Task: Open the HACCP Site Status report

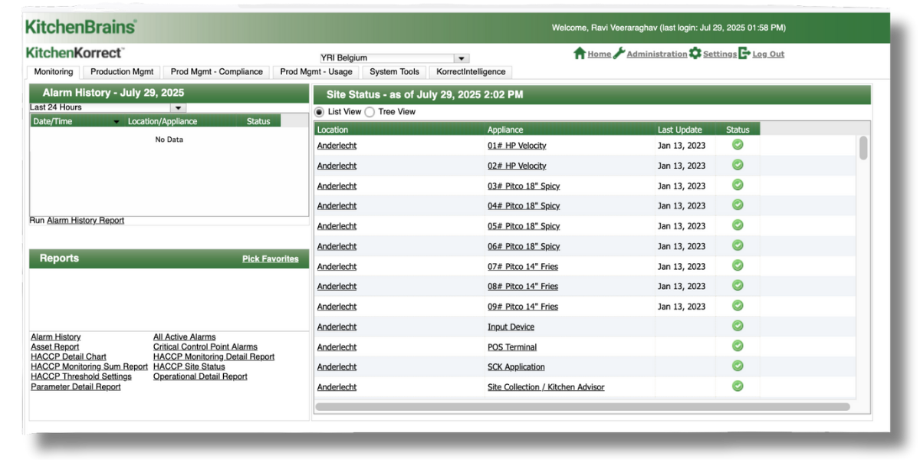Action: [189, 367]
